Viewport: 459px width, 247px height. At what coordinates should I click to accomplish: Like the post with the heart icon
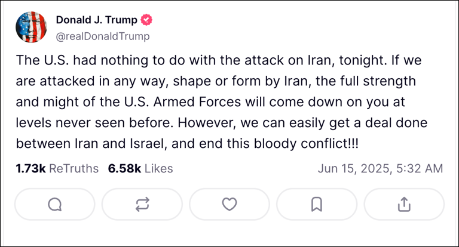click(x=229, y=205)
